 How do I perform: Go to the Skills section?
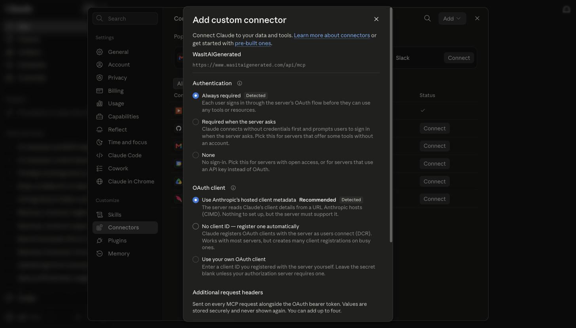[x=125, y=215]
